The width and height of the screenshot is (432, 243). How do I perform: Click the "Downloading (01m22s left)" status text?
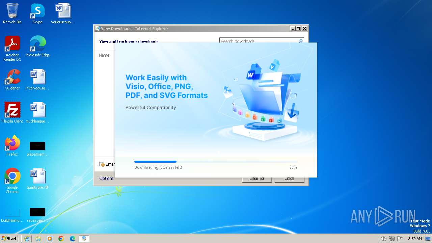coord(158,167)
